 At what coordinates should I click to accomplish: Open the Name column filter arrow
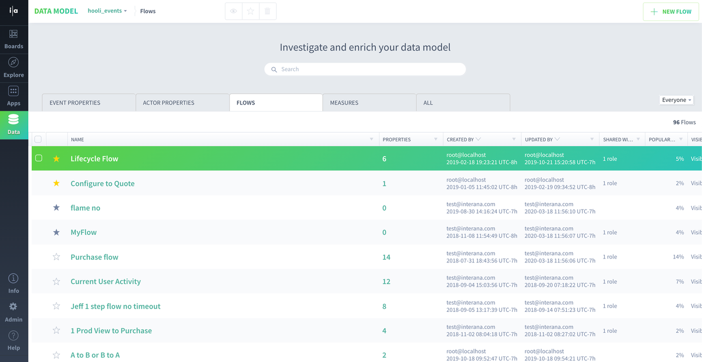click(372, 139)
